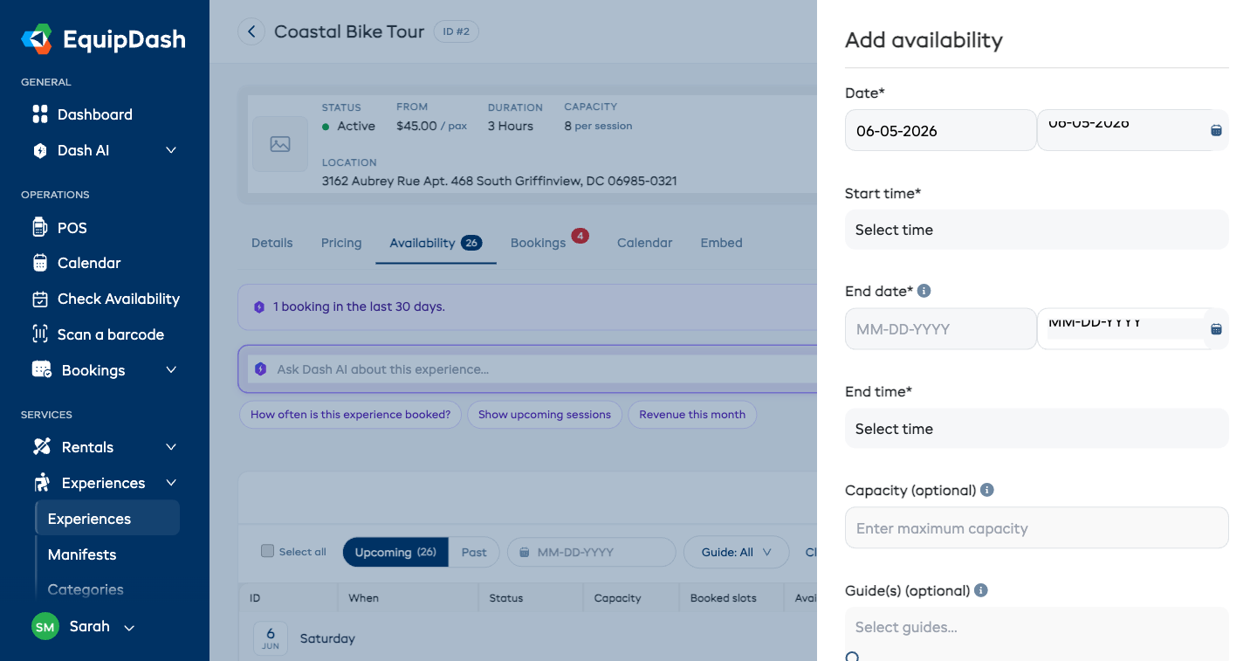The image size is (1257, 661).
Task: Click the 6 JUN date badge
Action: 271,638
